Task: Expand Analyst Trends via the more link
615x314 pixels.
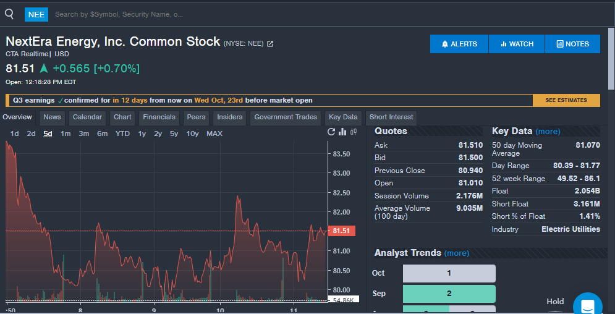Action: (456, 253)
